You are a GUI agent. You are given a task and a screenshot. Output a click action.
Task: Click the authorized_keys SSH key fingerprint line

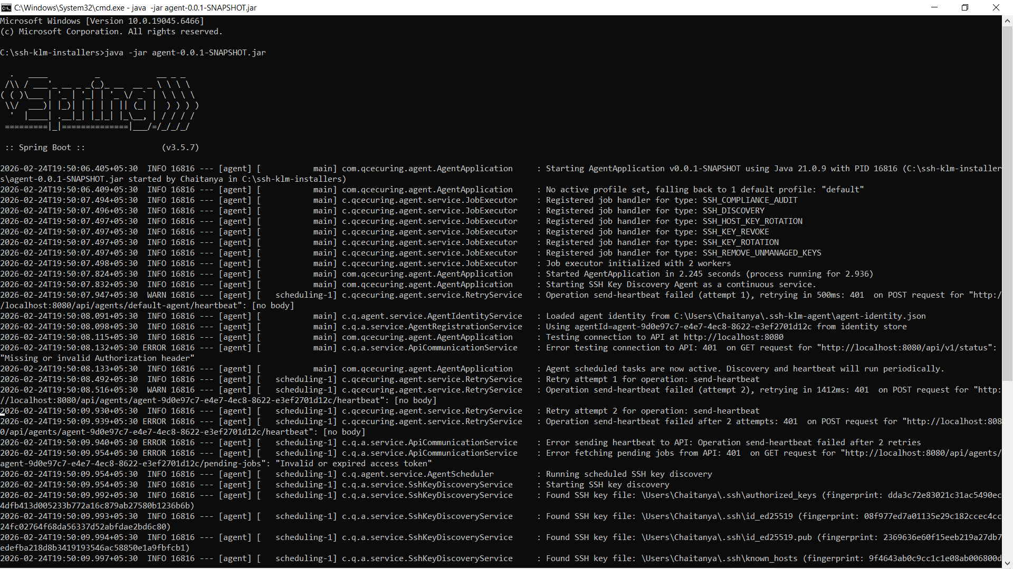(739, 495)
